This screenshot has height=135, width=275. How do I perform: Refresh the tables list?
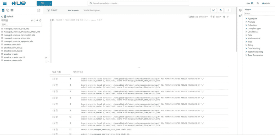(x=40, y=21)
